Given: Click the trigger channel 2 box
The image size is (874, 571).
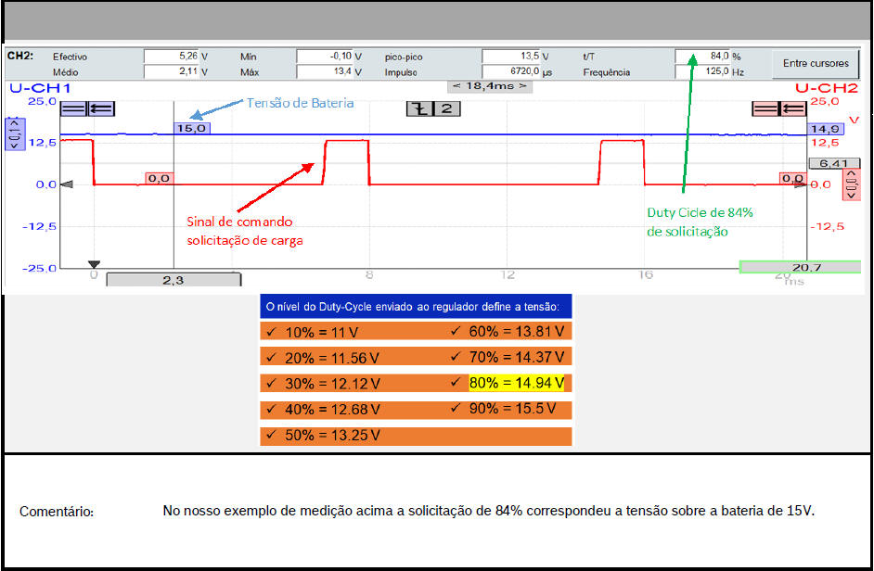Looking at the screenshot, I should coord(446,108).
